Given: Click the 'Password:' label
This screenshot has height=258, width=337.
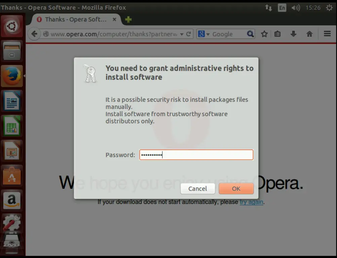Looking at the screenshot, I should click(120, 155).
